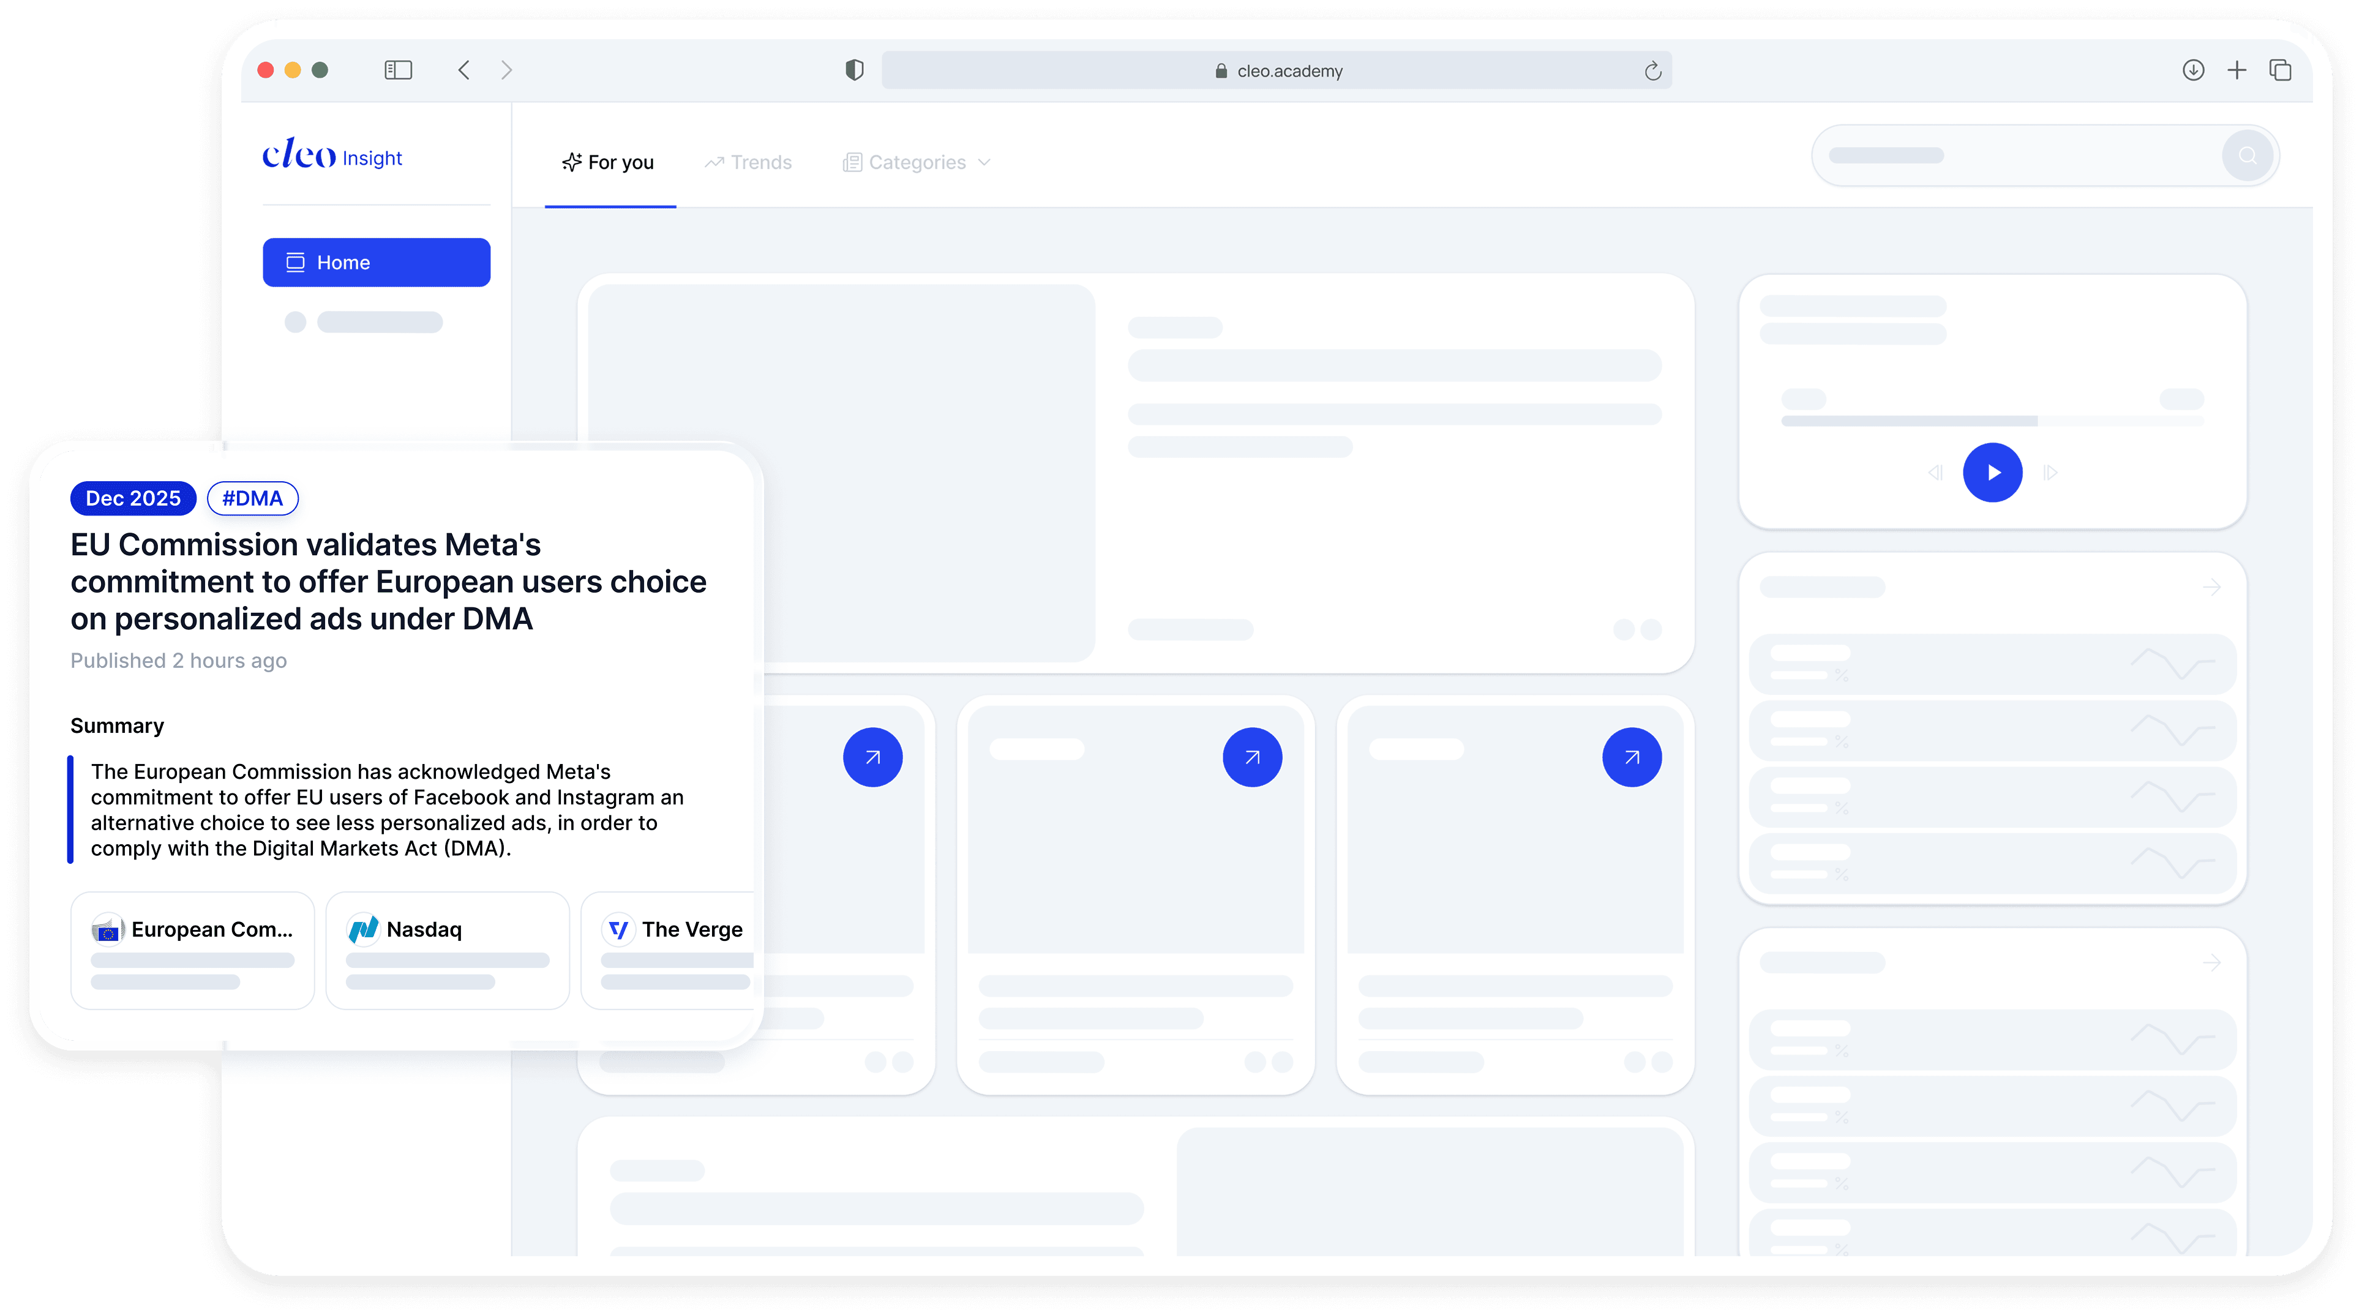Select the For you tab
The width and height of the screenshot is (2362, 1315).
click(x=609, y=162)
